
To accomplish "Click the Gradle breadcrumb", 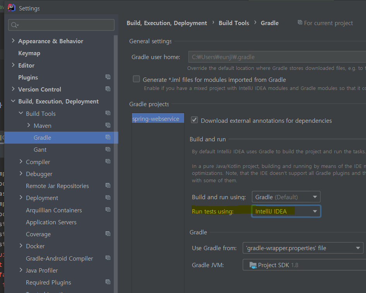I will 270,23.
